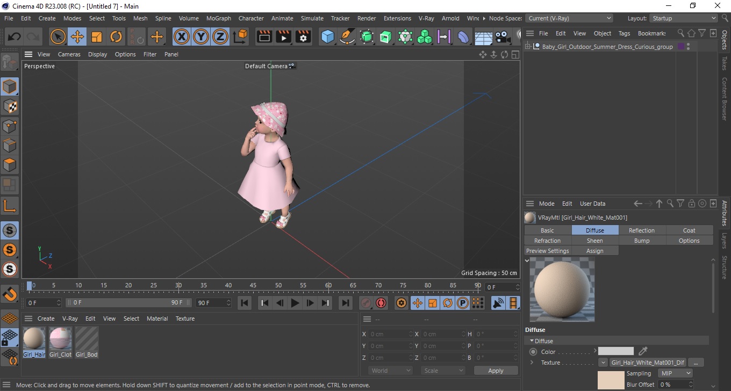Toggle X axis lock
The height and width of the screenshot is (391, 731).
(182, 37)
